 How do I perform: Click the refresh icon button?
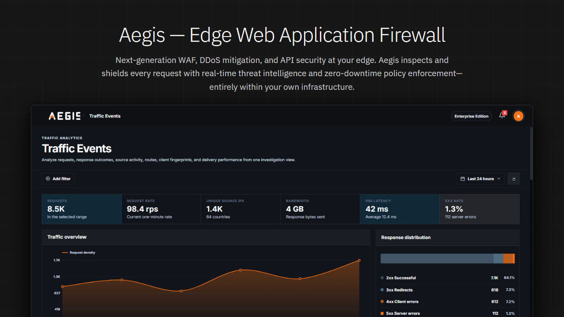click(x=513, y=179)
